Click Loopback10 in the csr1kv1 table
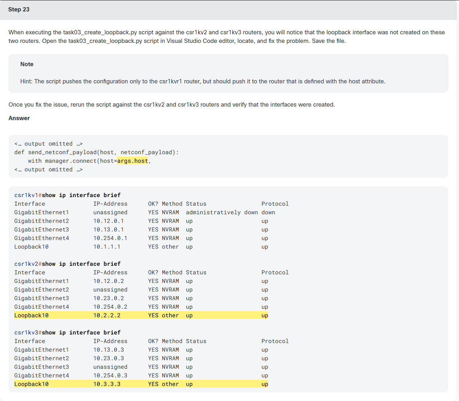 click(31, 247)
